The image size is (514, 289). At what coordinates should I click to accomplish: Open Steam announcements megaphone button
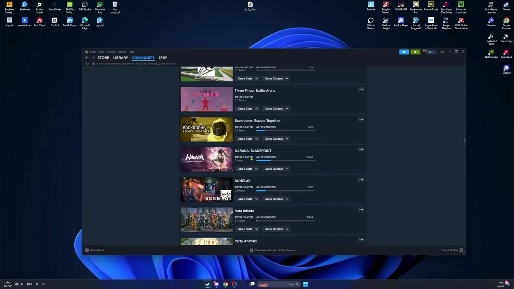[404, 52]
